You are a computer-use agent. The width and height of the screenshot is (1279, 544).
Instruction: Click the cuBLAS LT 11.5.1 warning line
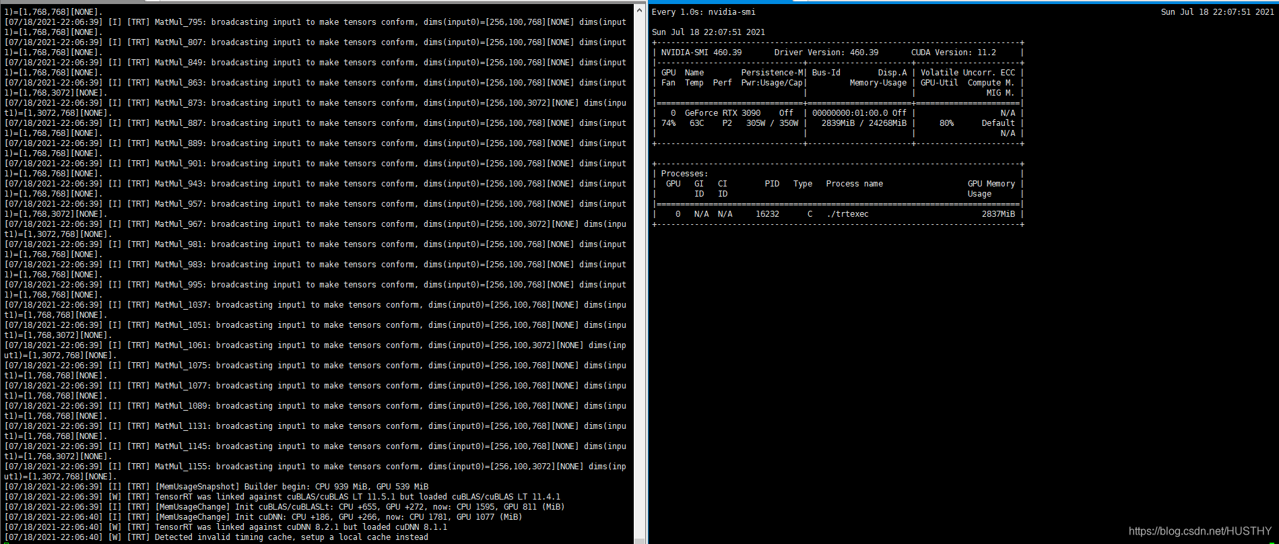tap(282, 497)
